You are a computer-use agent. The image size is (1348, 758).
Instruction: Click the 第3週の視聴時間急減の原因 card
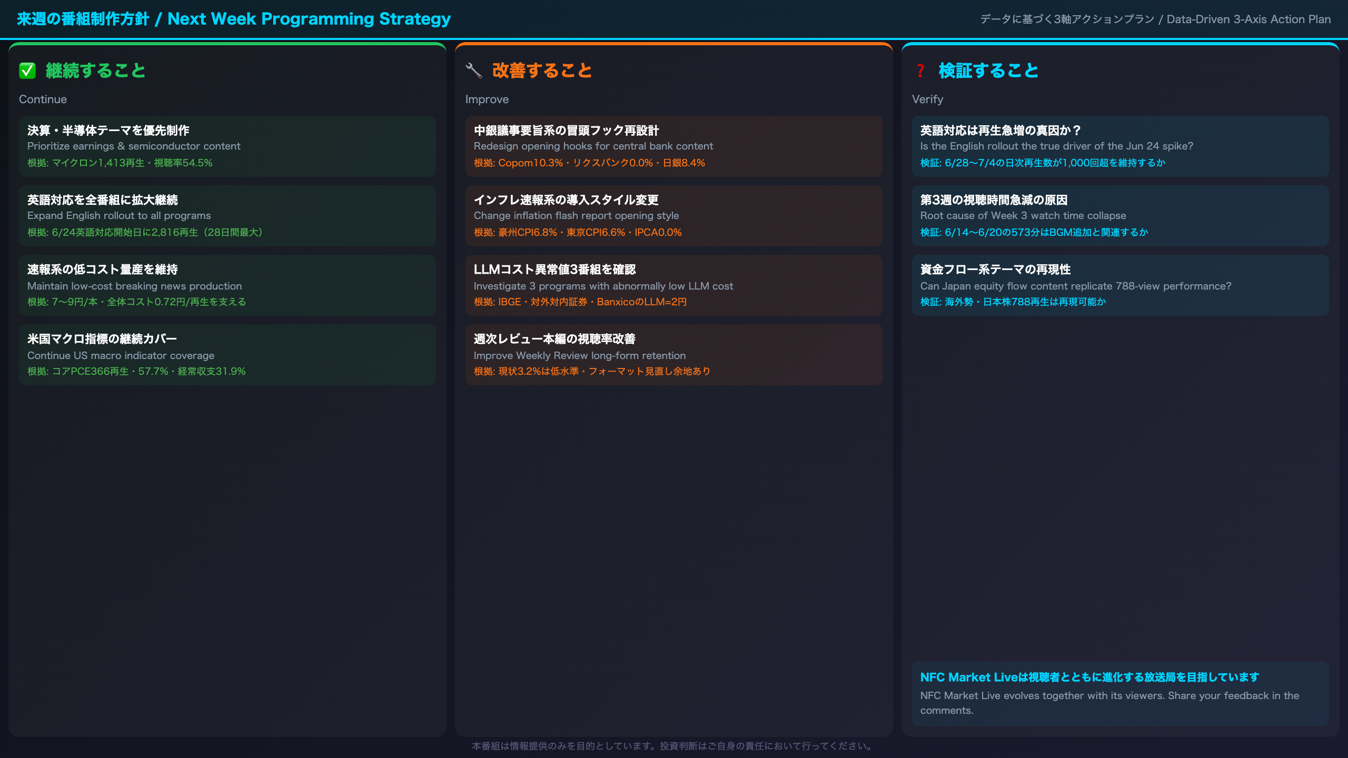point(1121,216)
